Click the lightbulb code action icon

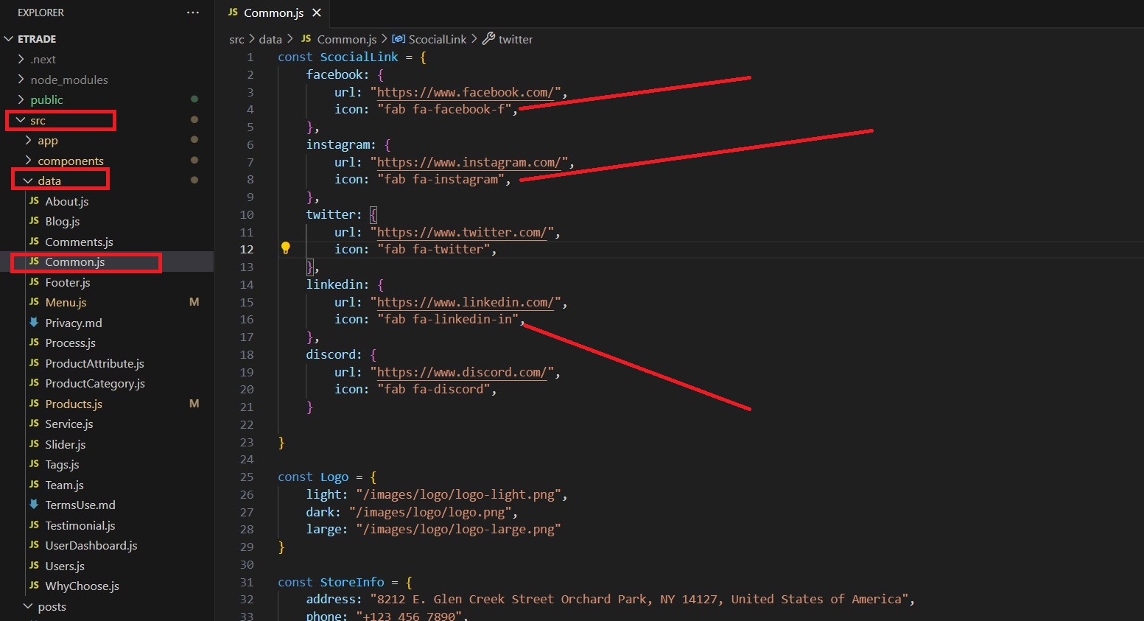[286, 248]
